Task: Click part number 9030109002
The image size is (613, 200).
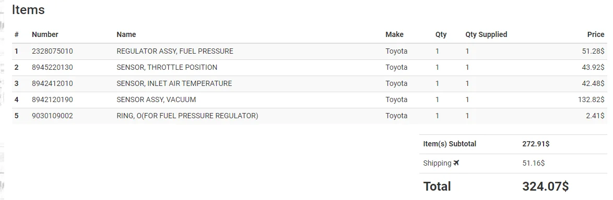Action: coord(52,116)
